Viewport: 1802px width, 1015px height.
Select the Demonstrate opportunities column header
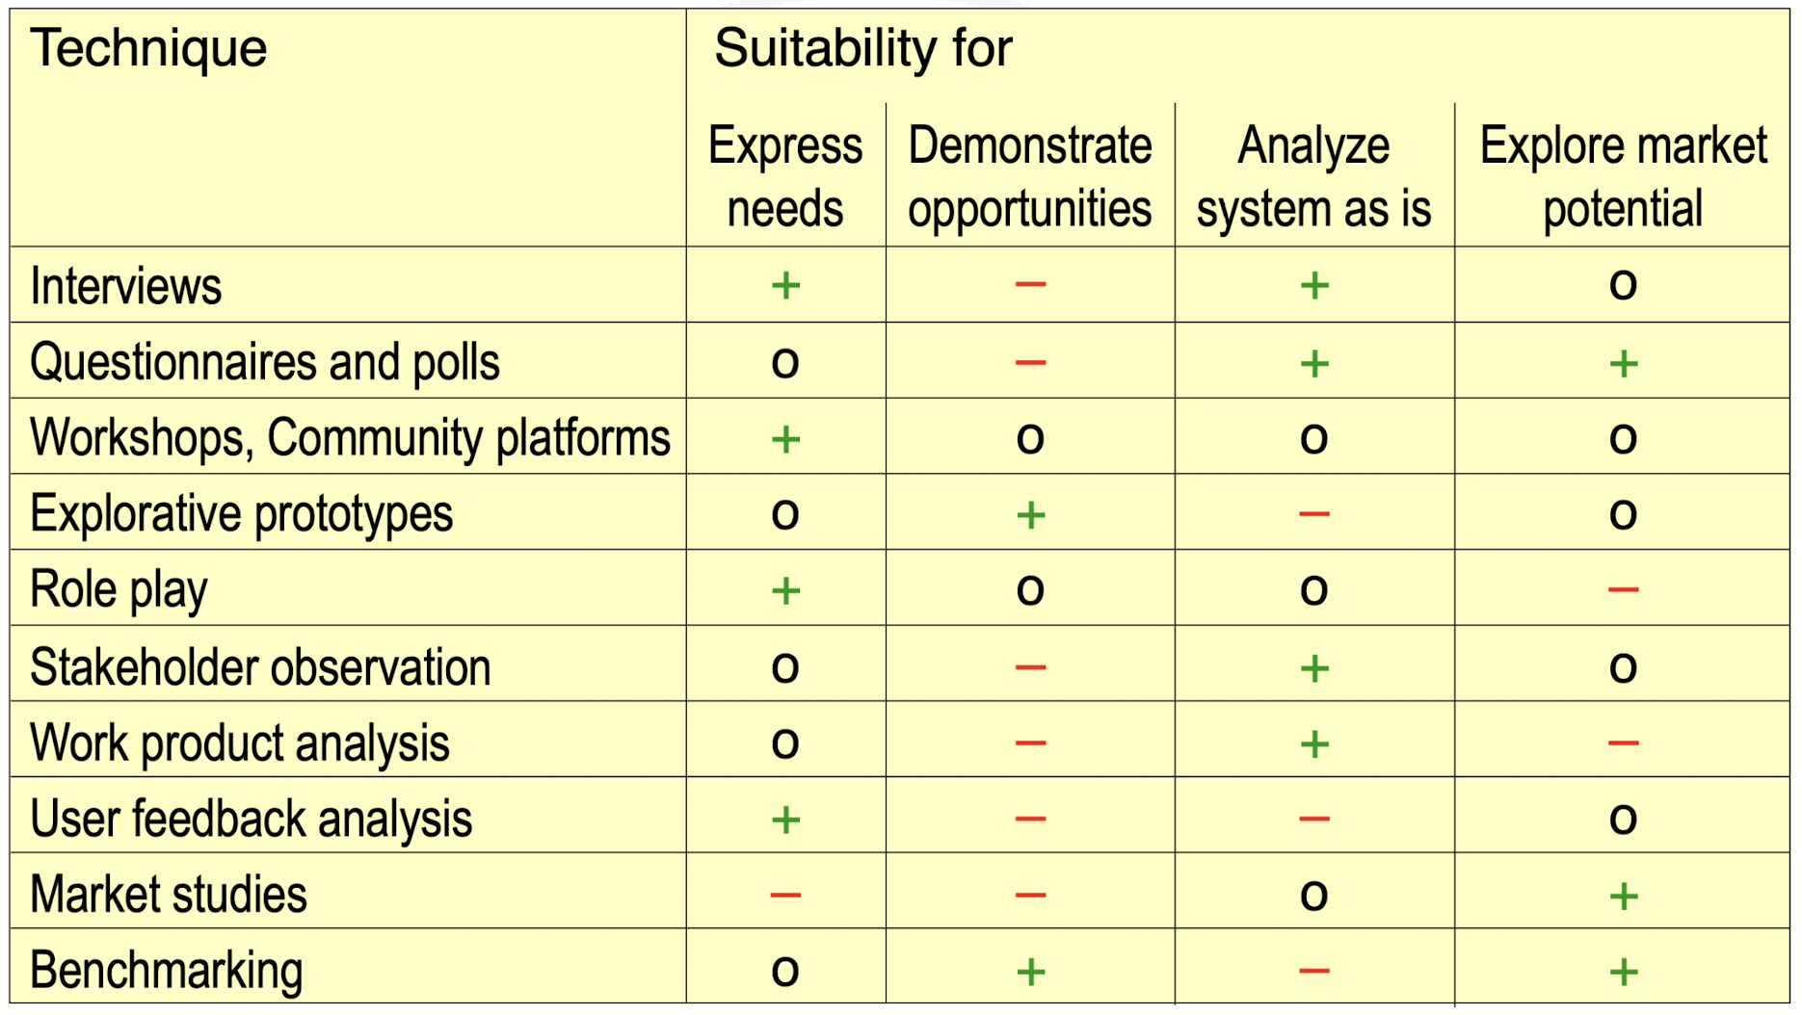click(x=1030, y=176)
